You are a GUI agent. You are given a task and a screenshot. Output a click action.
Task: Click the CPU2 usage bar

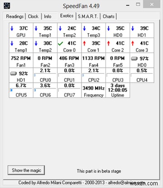[x=93, y=75]
